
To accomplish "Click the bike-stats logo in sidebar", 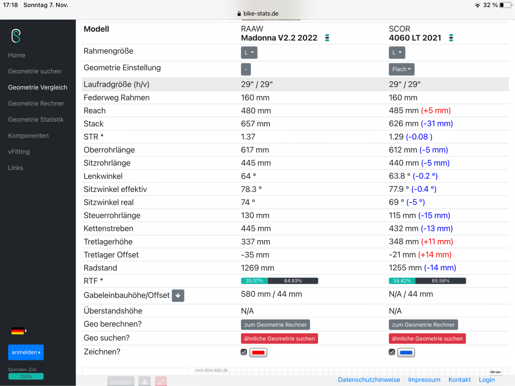I will [x=16, y=36].
